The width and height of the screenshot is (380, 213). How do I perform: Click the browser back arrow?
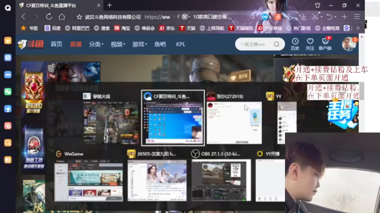click(23, 17)
